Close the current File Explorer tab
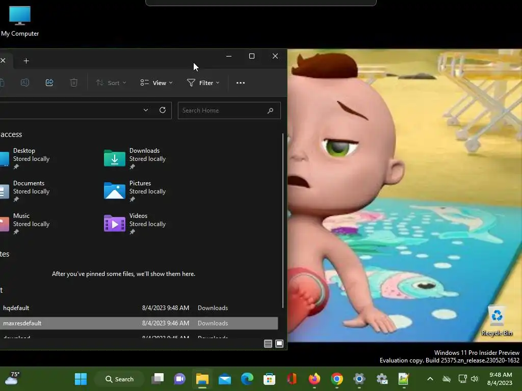 click(3, 61)
